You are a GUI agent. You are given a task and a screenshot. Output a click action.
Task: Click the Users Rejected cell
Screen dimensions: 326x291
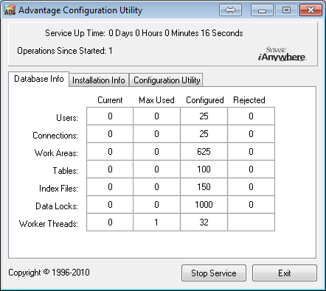[x=251, y=116]
